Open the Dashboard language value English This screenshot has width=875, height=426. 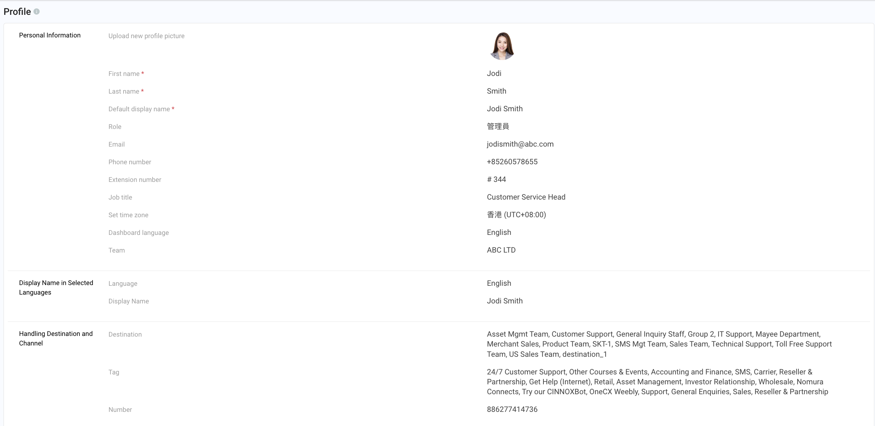coord(499,232)
